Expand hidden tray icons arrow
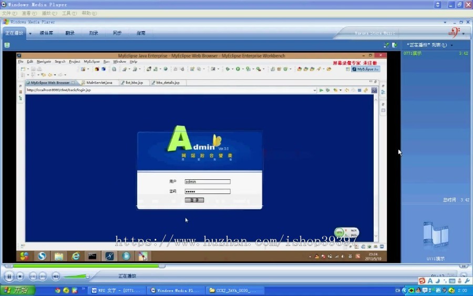This screenshot has height=296, width=473. [404, 290]
